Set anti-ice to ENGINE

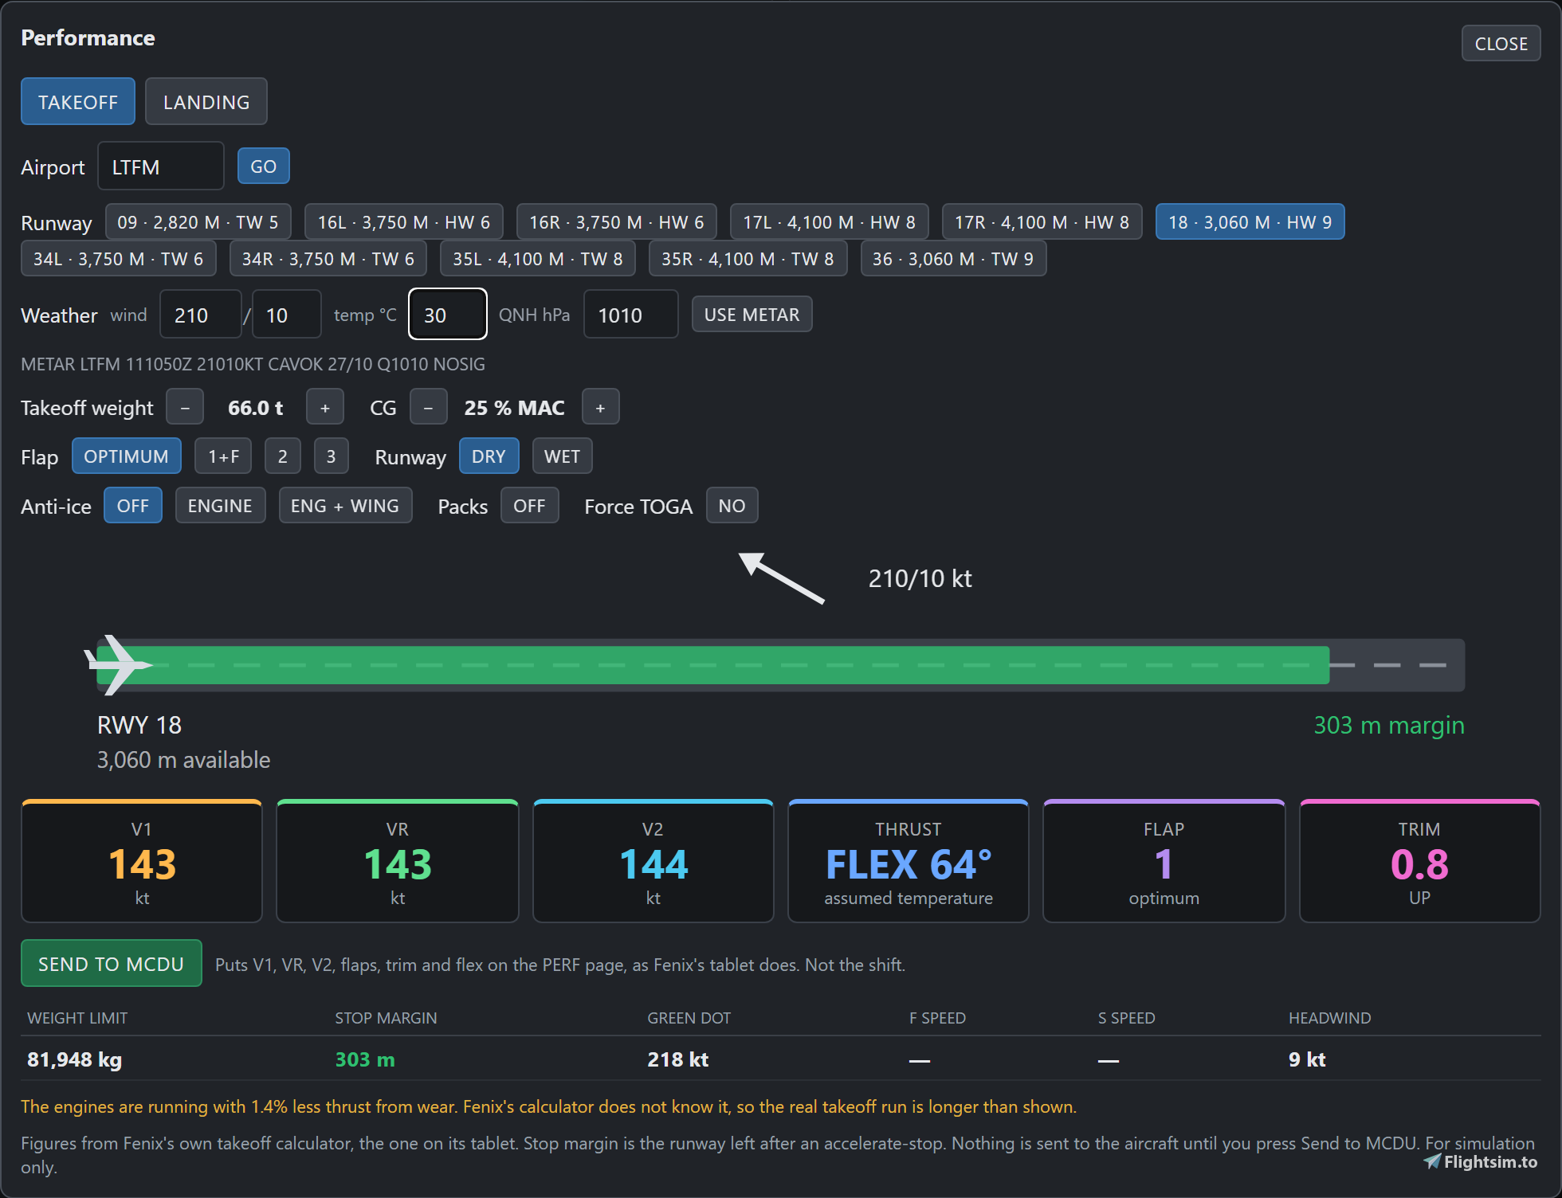(221, 506)
